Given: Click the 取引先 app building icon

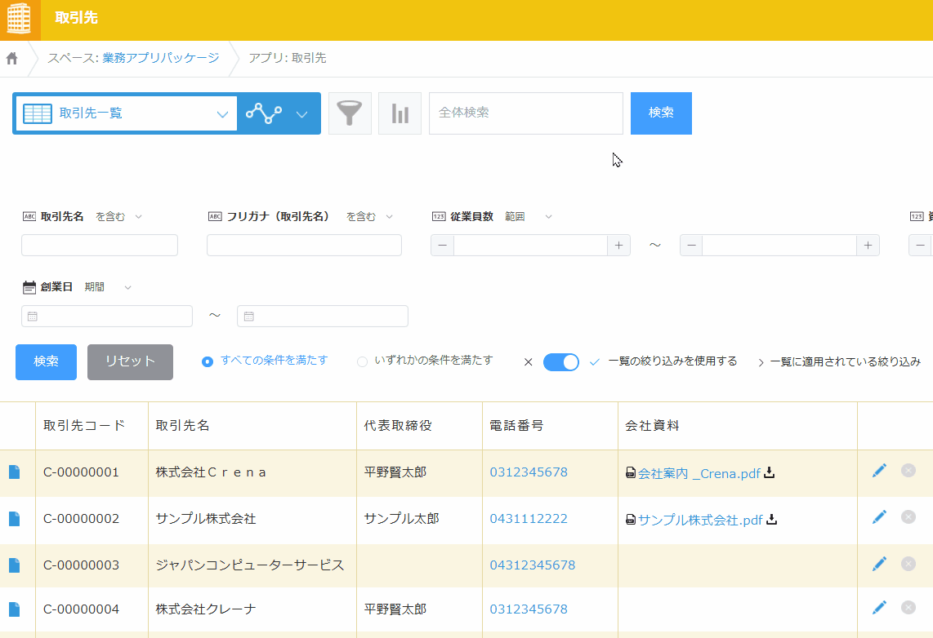Looking at the screenshot, I should tap(19, 19).
